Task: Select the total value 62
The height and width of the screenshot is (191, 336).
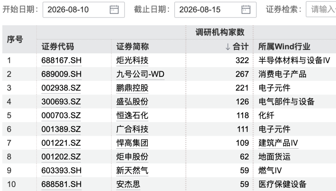Action: pos(245,157)
